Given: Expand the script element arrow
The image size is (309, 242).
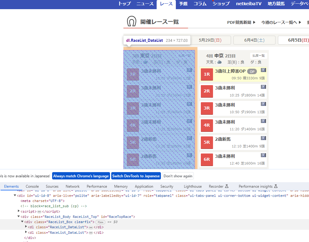Looking at the screenshot, I should pyautogui.click(x=19, y=211).
